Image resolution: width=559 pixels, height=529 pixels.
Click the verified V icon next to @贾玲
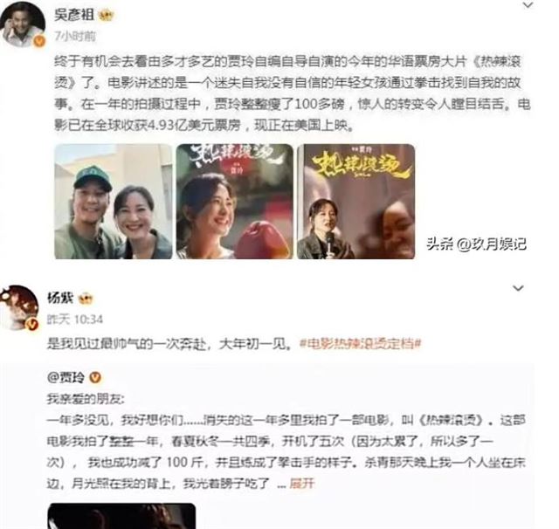(95, 377)
